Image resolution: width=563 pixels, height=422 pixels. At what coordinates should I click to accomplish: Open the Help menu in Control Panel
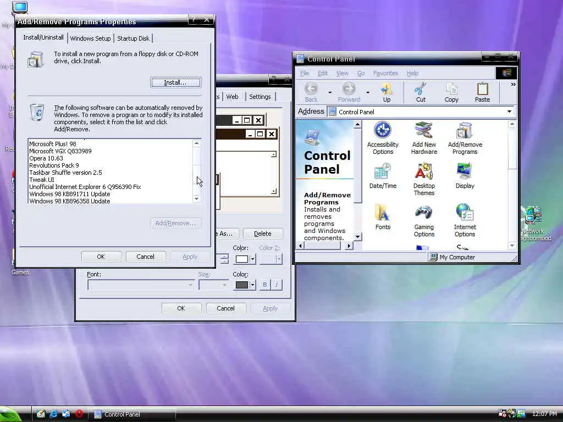412,73
